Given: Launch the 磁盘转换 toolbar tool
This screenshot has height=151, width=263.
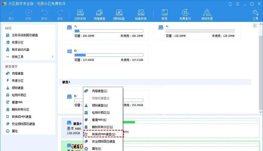Looking at the screenshot, I should click(141, 15).
